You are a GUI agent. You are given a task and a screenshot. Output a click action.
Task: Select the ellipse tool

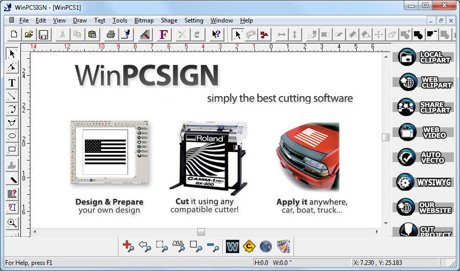pyautogui.click(x=12, y=135)
